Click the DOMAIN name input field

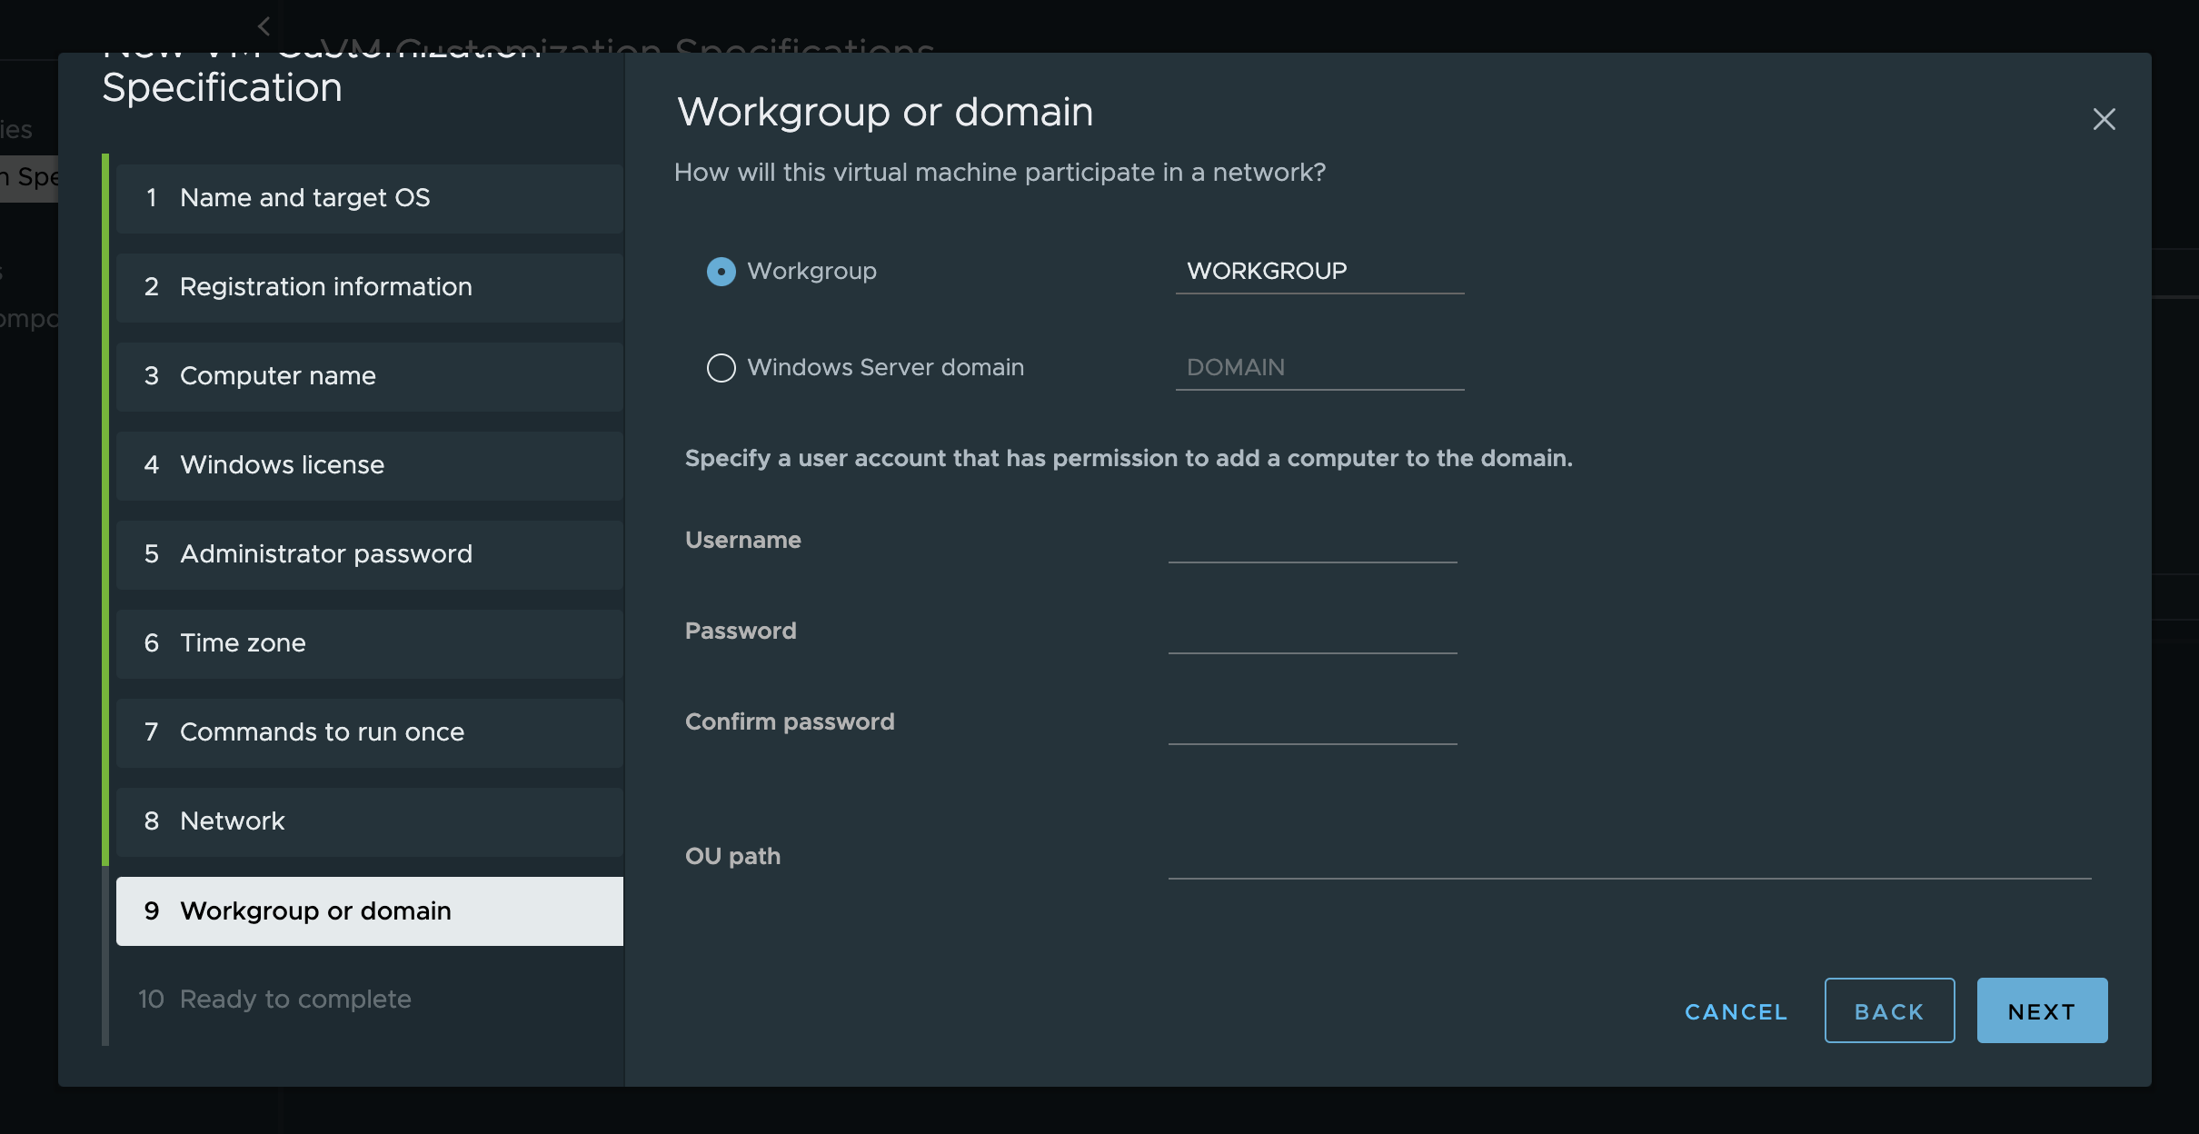1318,368
